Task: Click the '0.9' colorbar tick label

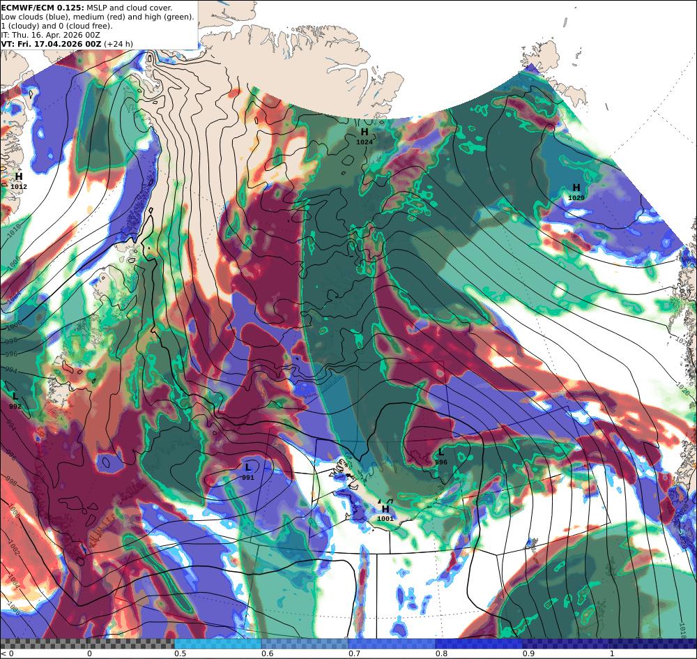Action: 528,653
